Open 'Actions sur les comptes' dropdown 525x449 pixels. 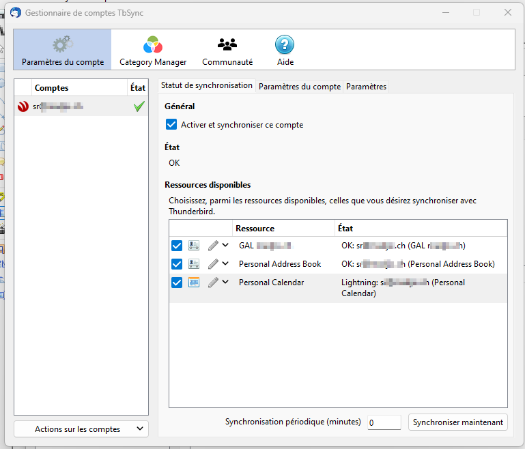point(81,429)
